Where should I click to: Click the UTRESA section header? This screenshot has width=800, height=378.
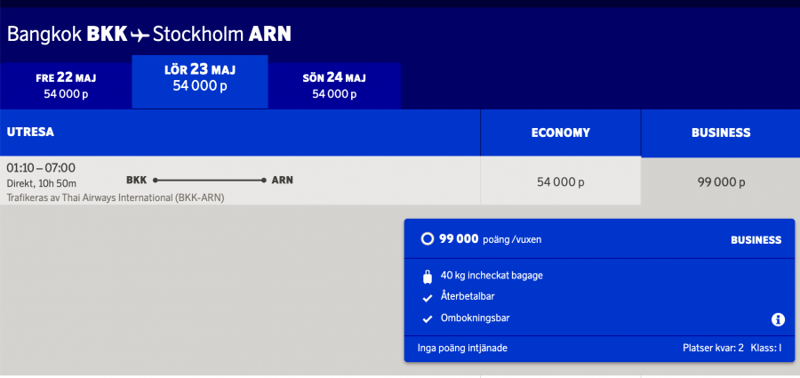click(31, 133)
